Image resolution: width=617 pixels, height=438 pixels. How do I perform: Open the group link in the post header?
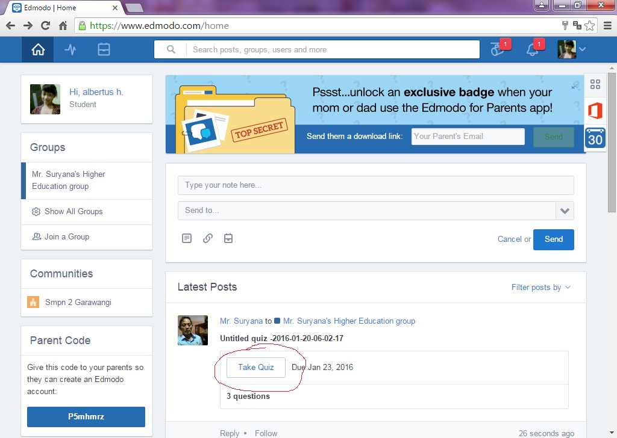349,321
